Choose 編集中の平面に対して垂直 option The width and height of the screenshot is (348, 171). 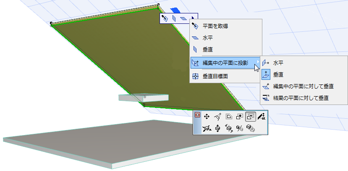tap(304, 86)
